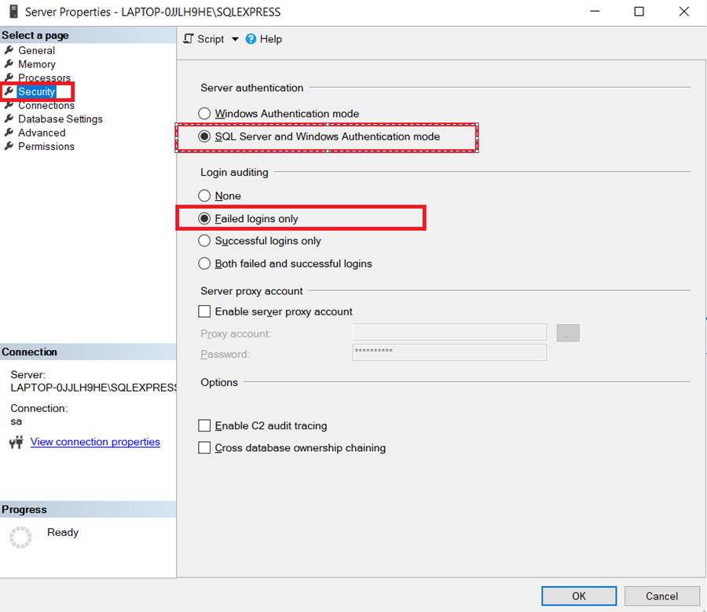Screen dimensions: 707x612
Task: Open the Database Settings page
Action: point(60,119)
